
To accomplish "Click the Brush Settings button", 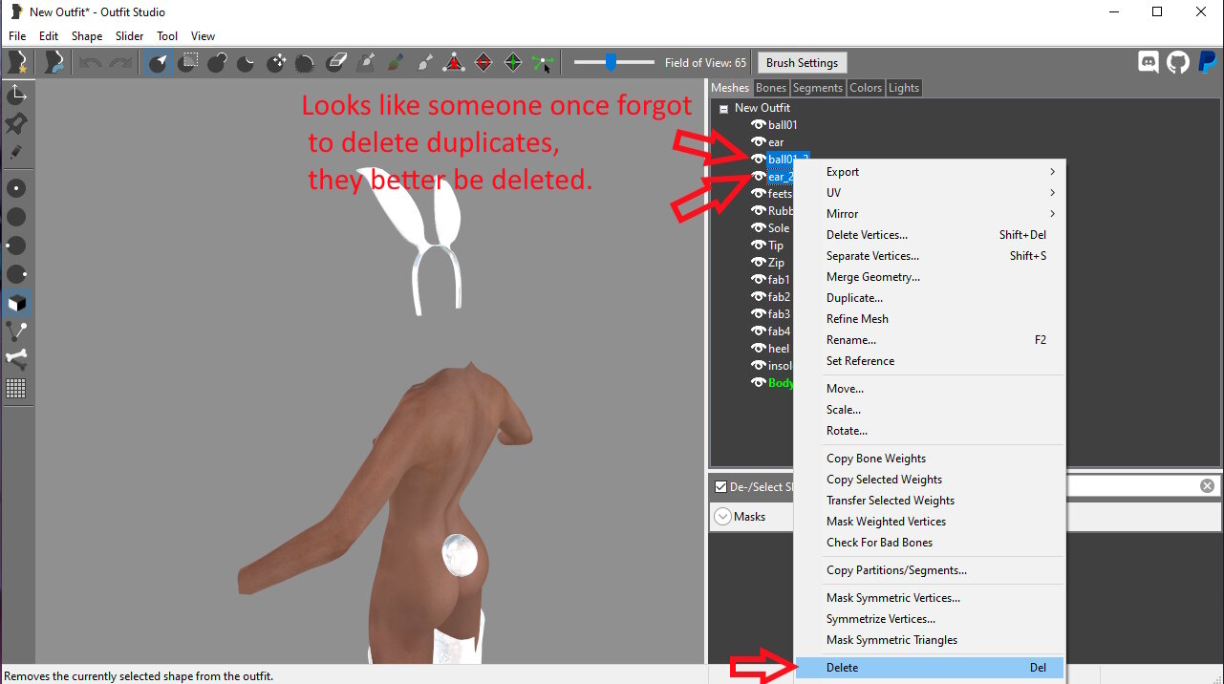I will point(803,63).
